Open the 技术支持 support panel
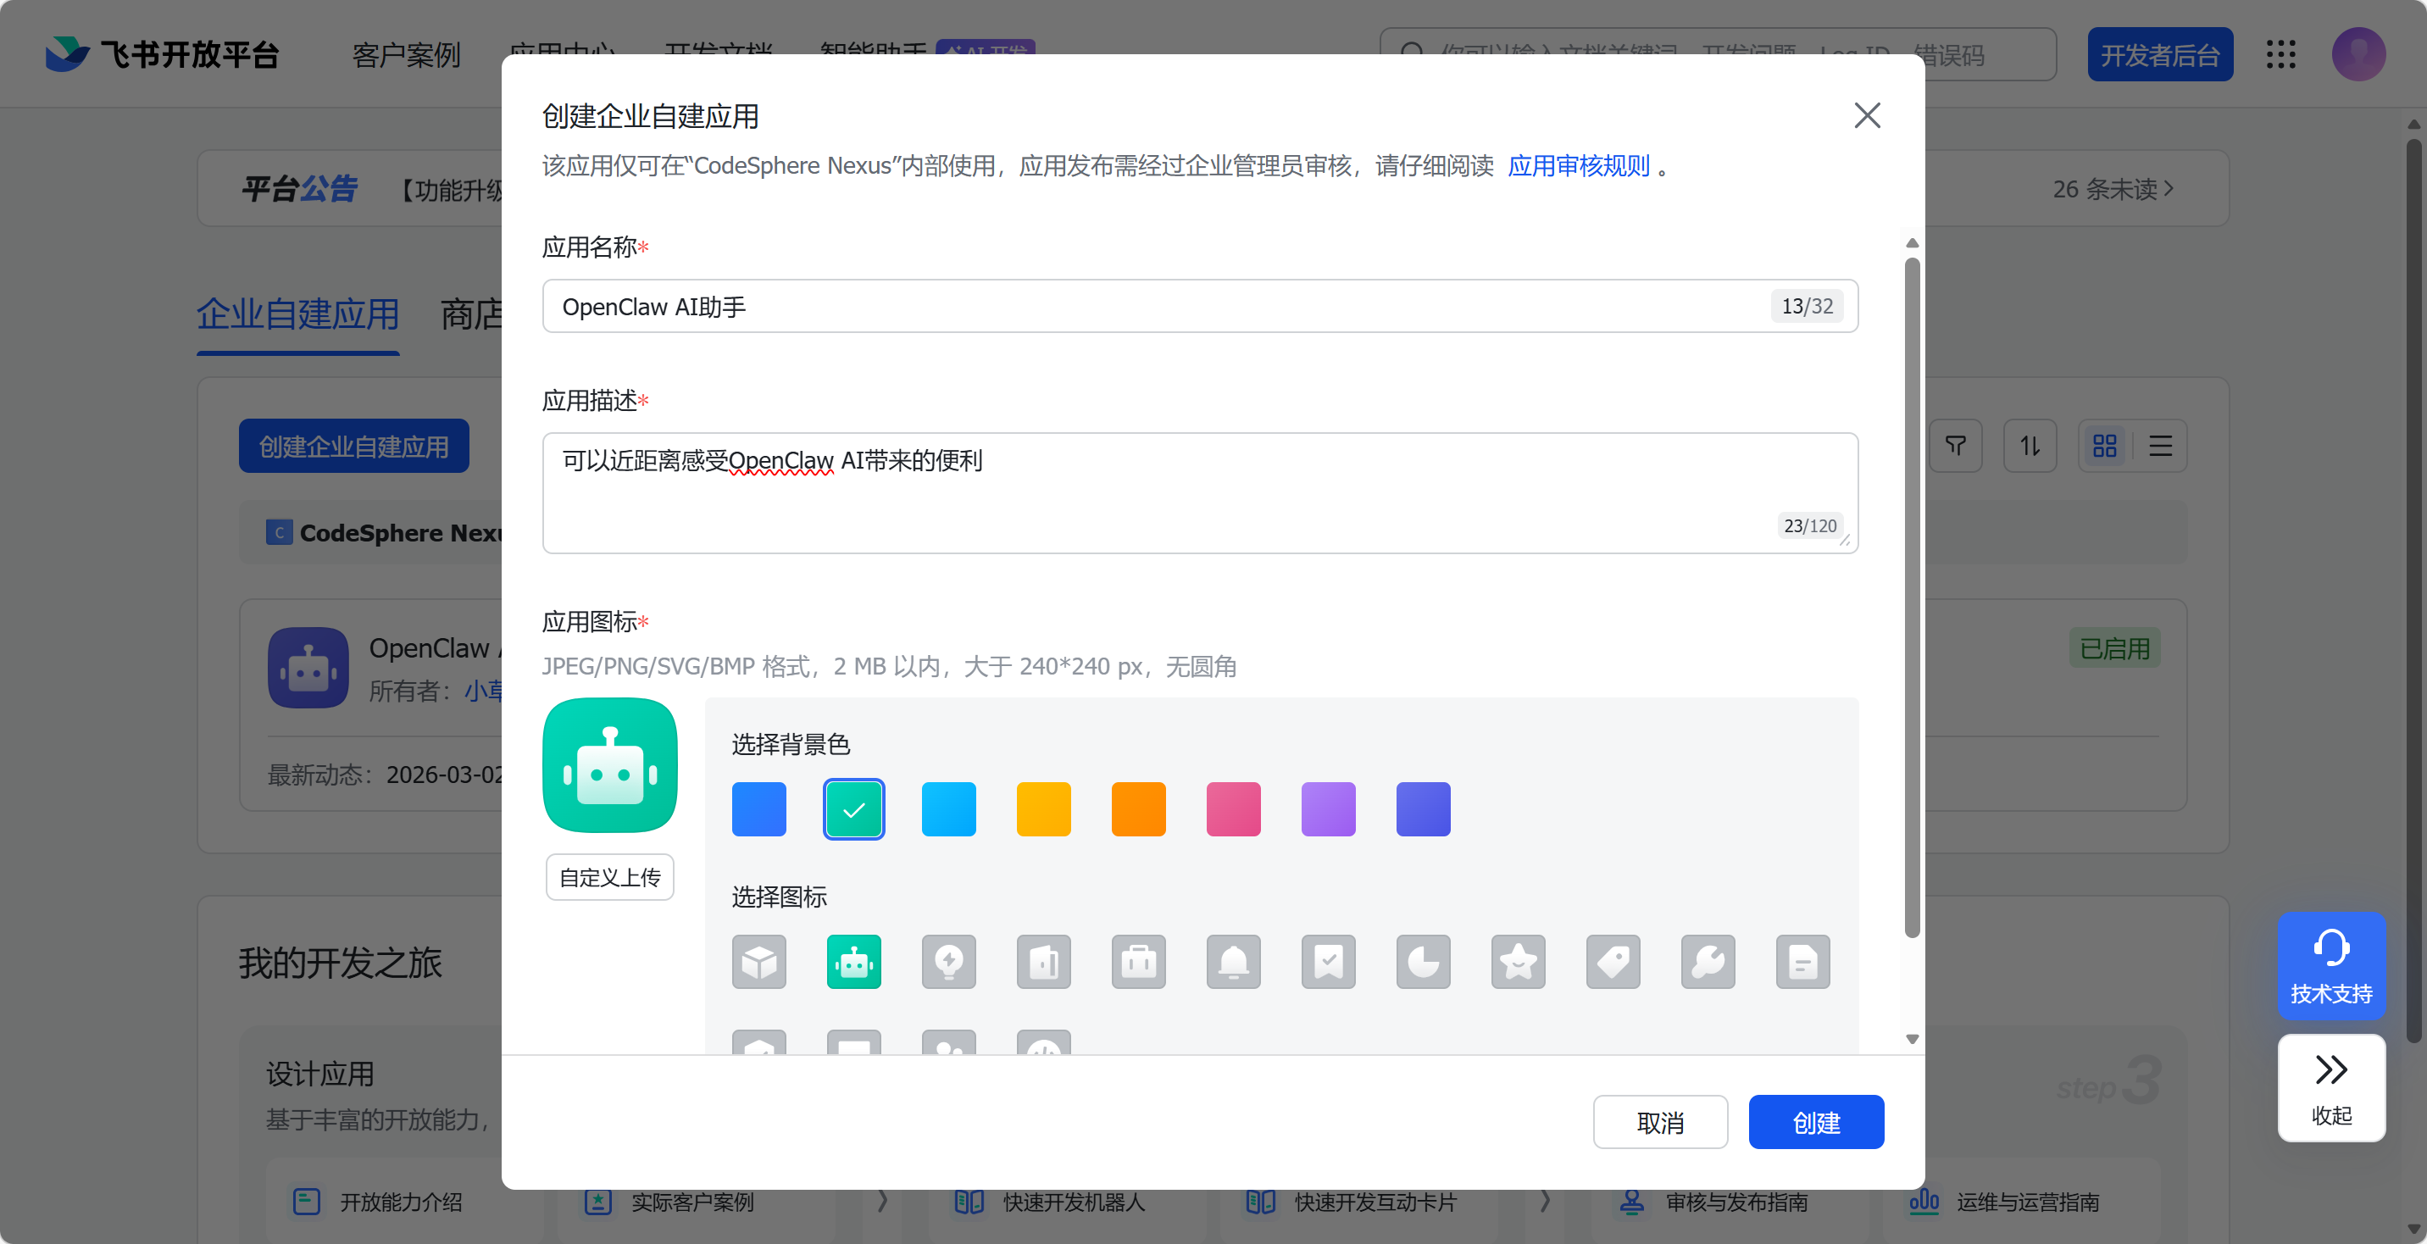 (2331, 967)
